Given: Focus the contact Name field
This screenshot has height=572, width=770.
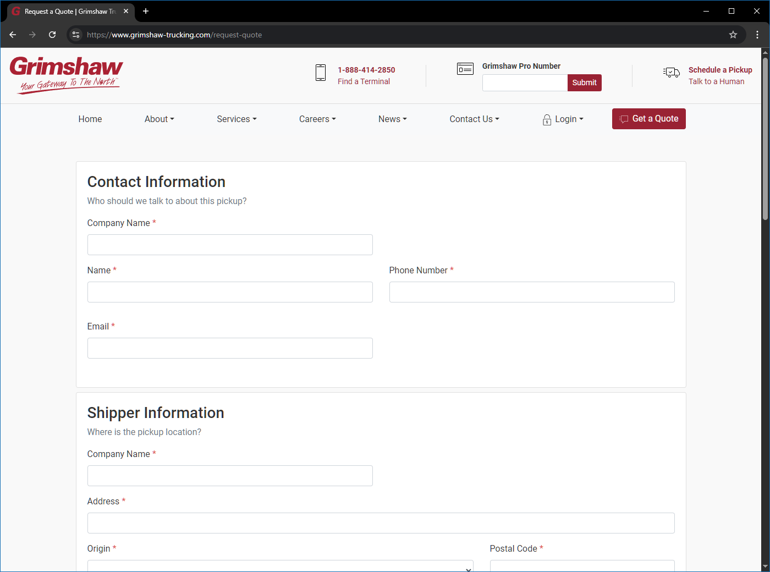Looking at the screenshot, I should 230,292.
